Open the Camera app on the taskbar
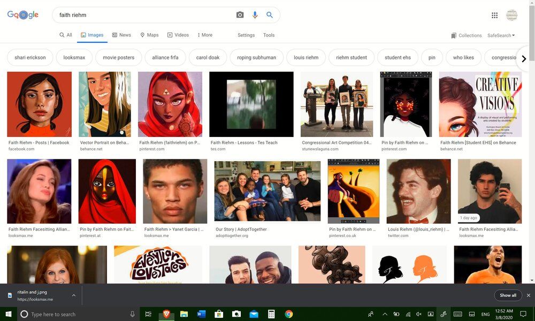Screen dimensions: 535x321 pyautogui.click(x=236, y=314)
